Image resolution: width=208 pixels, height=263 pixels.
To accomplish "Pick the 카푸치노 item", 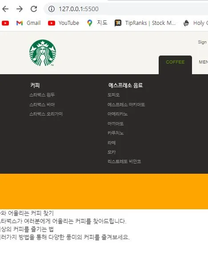I will (x=116, y=133).
